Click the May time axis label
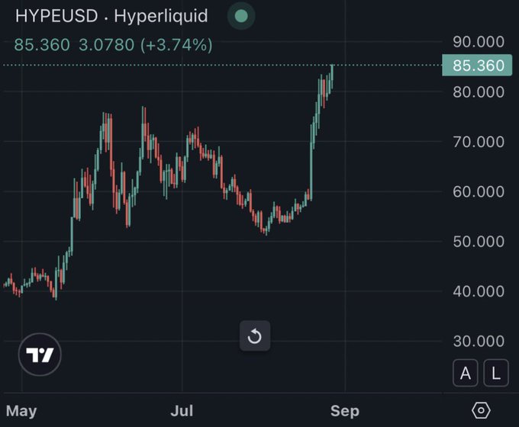The height and width of the screenshot is (427, 519). pyautogui.click(x=21, y=411)
